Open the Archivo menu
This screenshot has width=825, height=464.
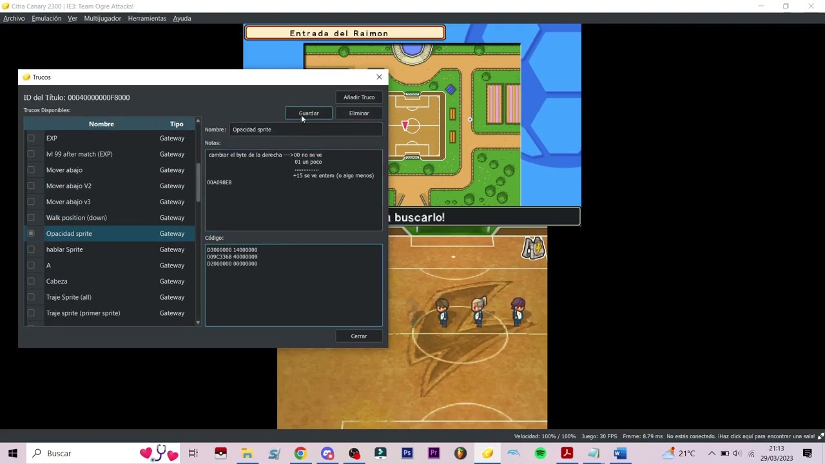coord(14,18)
